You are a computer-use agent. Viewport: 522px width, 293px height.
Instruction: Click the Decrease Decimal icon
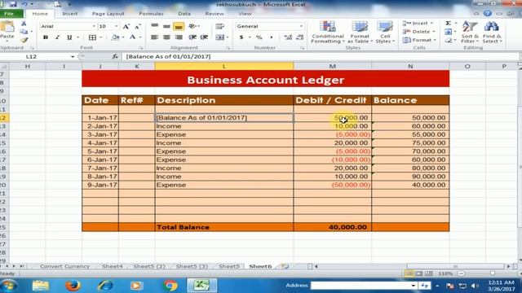(x=299, y=37)
